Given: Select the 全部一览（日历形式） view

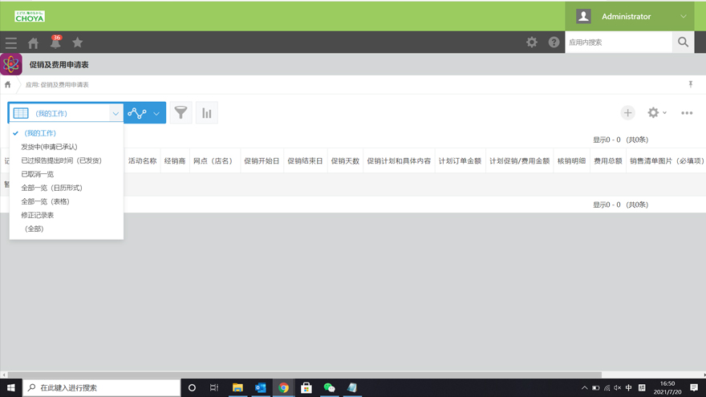Looking at the screenshot, I should click(66, 188).
